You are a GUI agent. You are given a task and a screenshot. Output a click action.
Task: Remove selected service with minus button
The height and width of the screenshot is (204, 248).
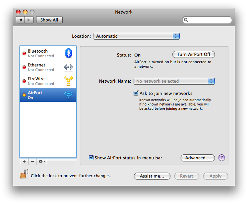tap(32, 161)
